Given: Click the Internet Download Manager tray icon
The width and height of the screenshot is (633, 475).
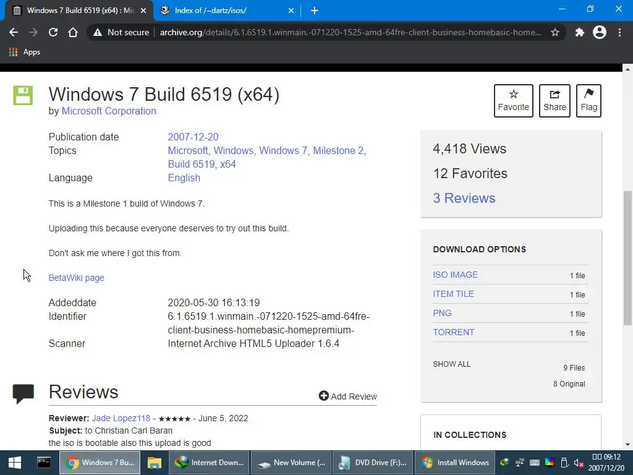Looking at the screenshot, I should point(504,463).
